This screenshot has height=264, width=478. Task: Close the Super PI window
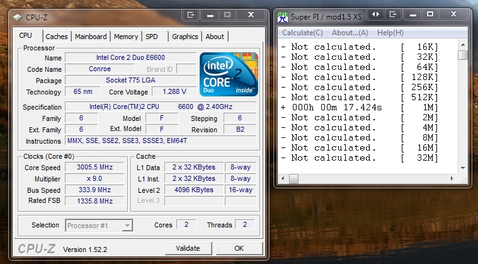pyautogui.click(x=453, y=14)
